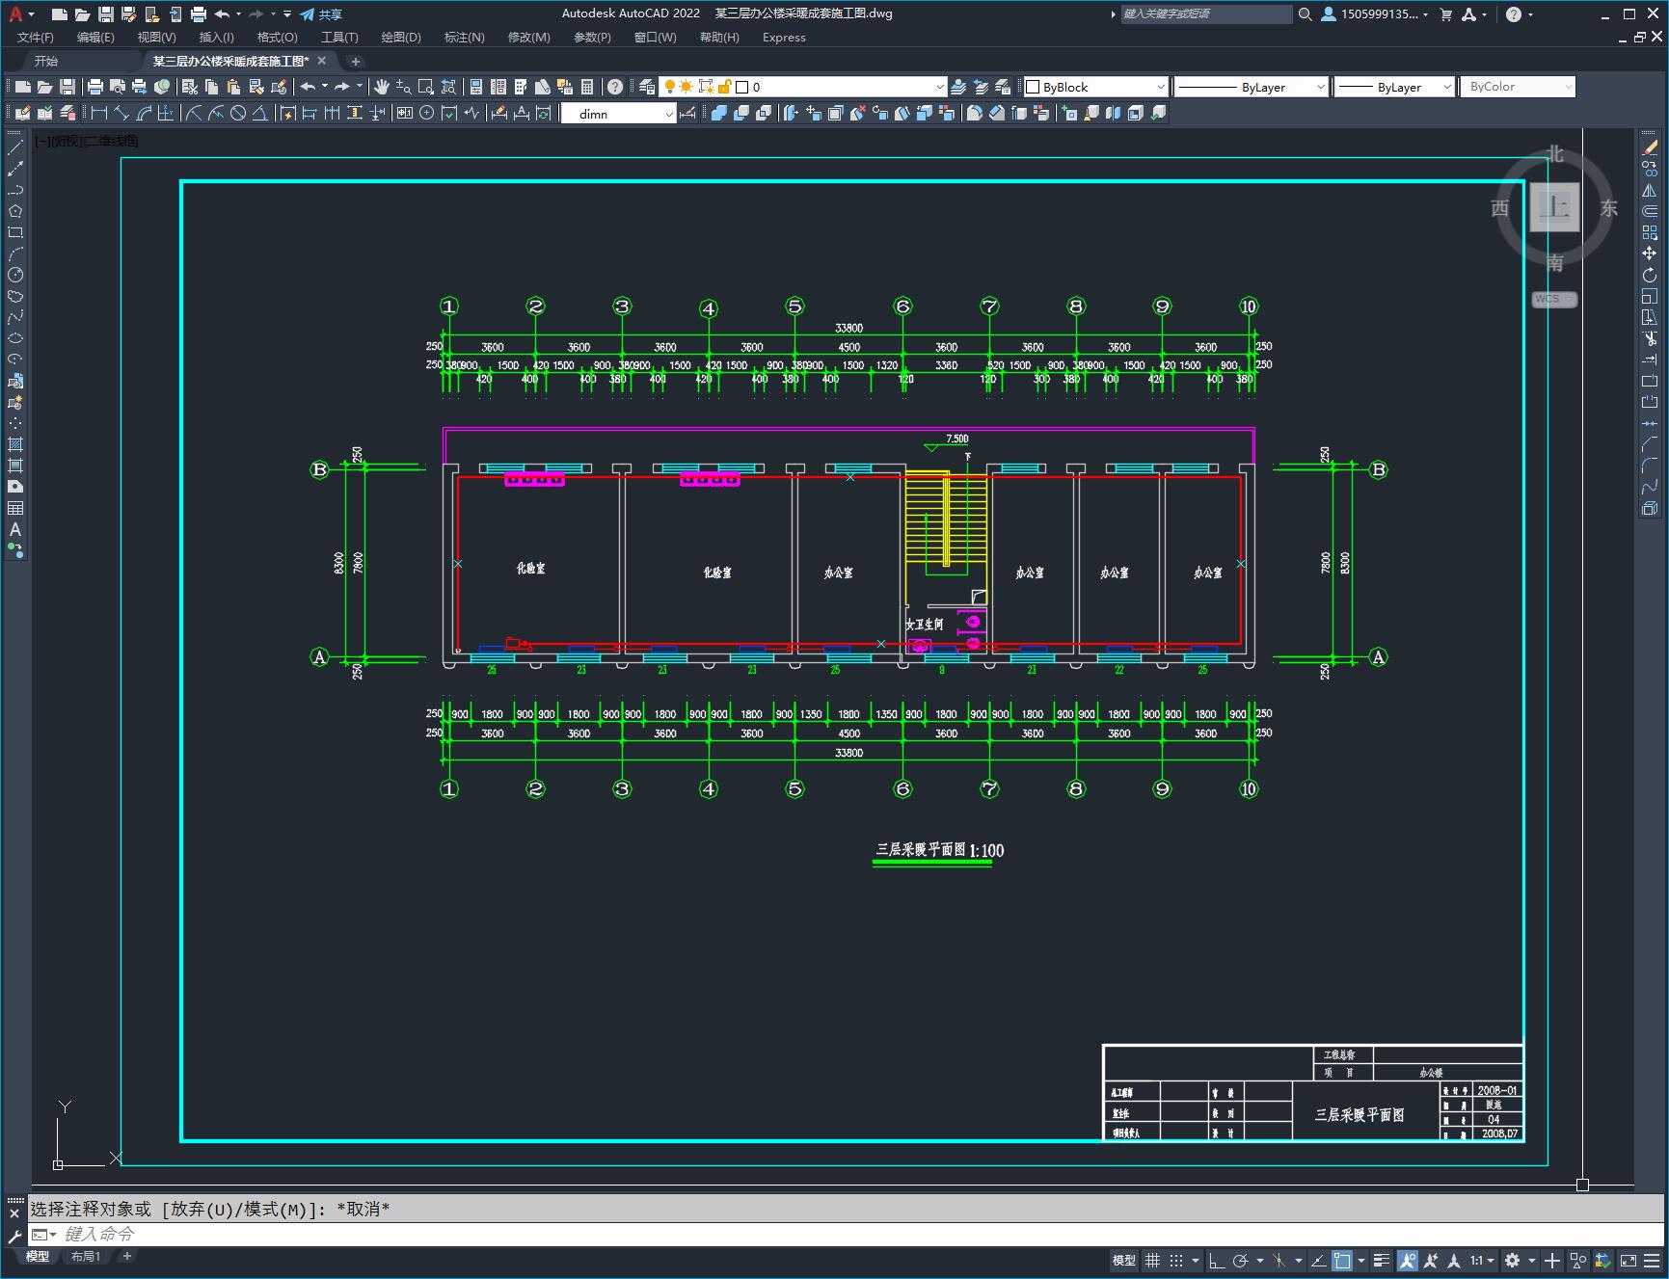Screen dimensions: 1669x1279
Task: Open the 标注(N) menu
Action: 464,38
